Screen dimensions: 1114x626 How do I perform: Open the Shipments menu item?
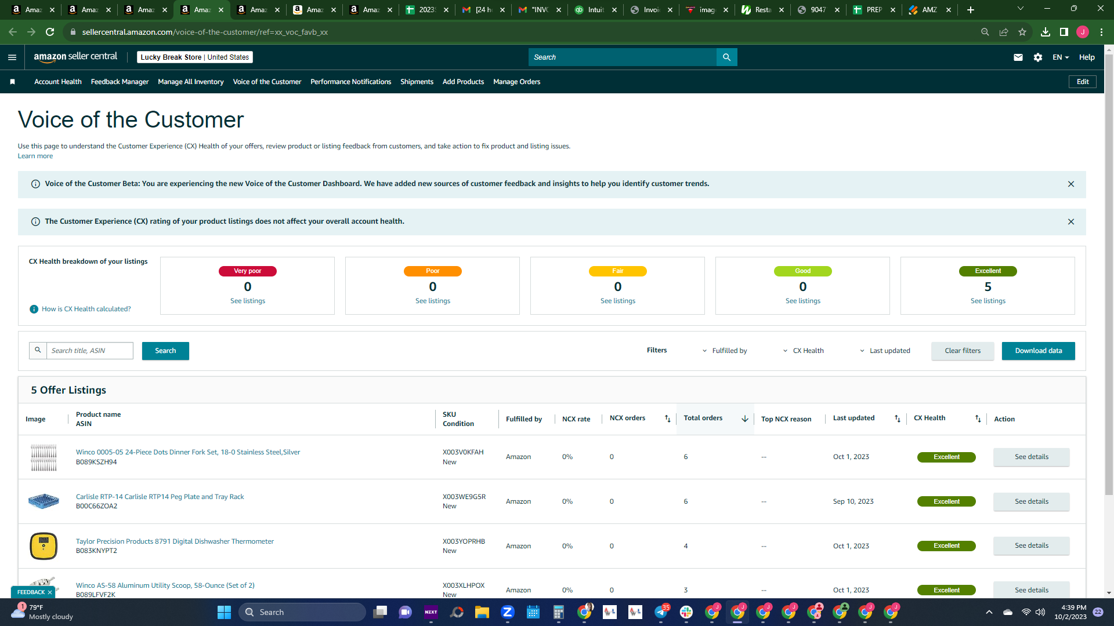(x=417, y=82)
